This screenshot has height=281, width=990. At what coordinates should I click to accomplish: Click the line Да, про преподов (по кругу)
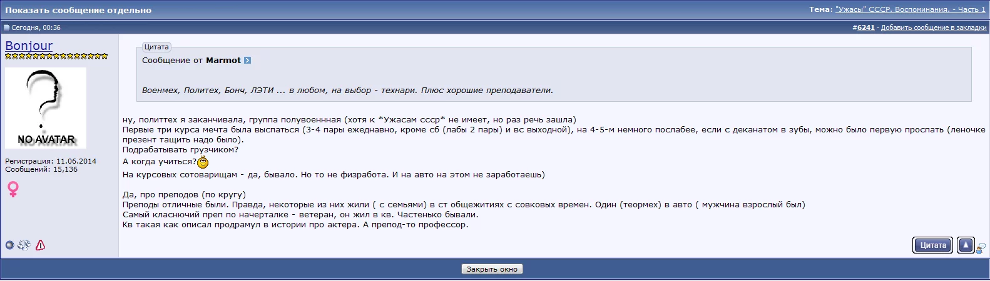[184, 195]
